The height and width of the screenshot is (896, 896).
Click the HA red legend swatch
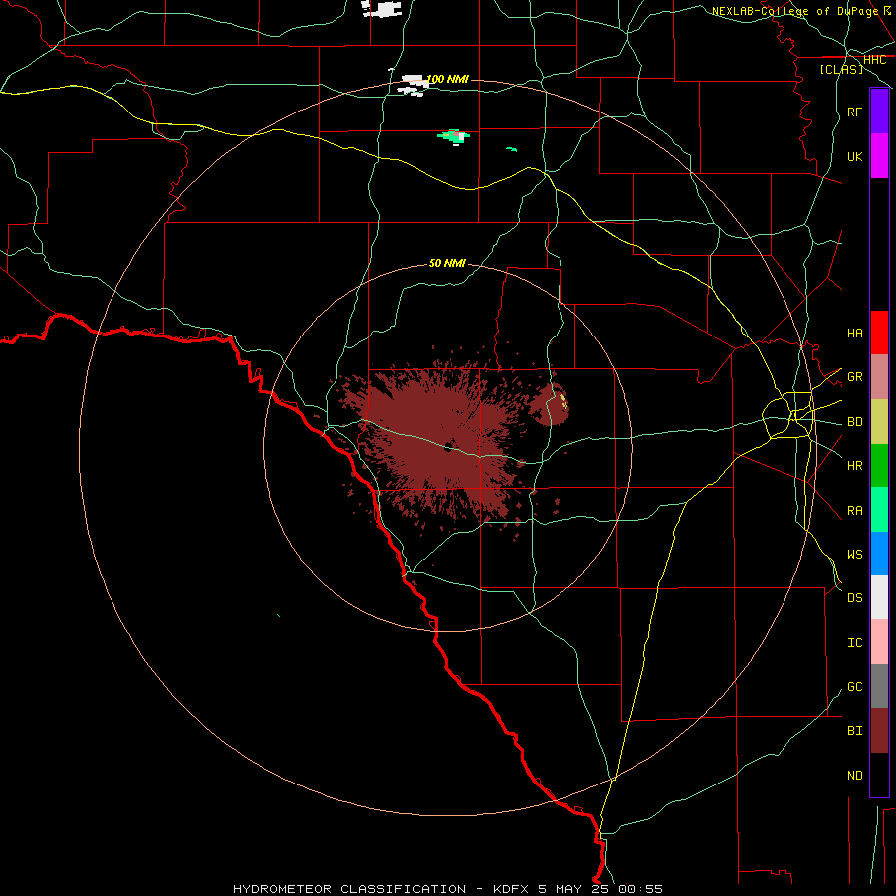click(879, 333)
